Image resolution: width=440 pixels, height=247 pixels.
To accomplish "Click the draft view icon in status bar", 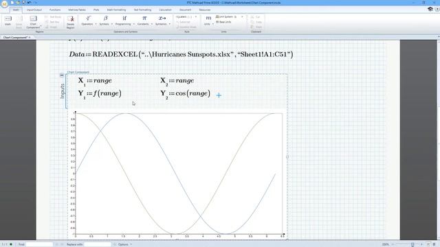I will click(x=434, y=244).
